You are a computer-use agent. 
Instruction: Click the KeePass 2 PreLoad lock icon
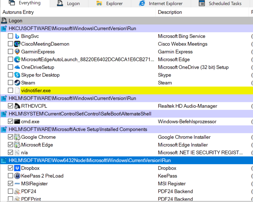coord(17,176)
